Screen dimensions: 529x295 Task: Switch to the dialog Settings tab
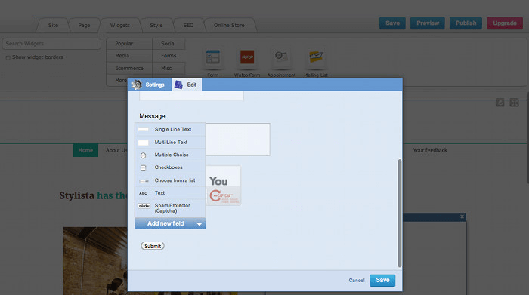pyautogui.click(x=149, y=85)
